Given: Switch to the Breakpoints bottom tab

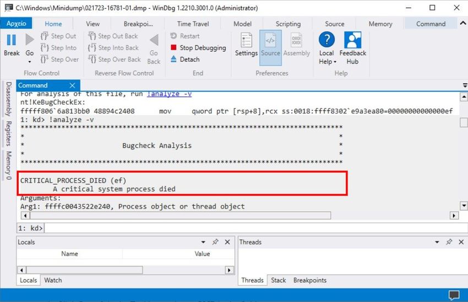Looking at the screenshot, I should tap(310, 280).
